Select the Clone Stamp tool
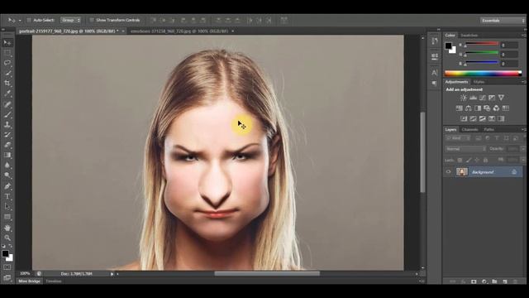This screenshot has width=529, height=298. [x=7, y=125]
